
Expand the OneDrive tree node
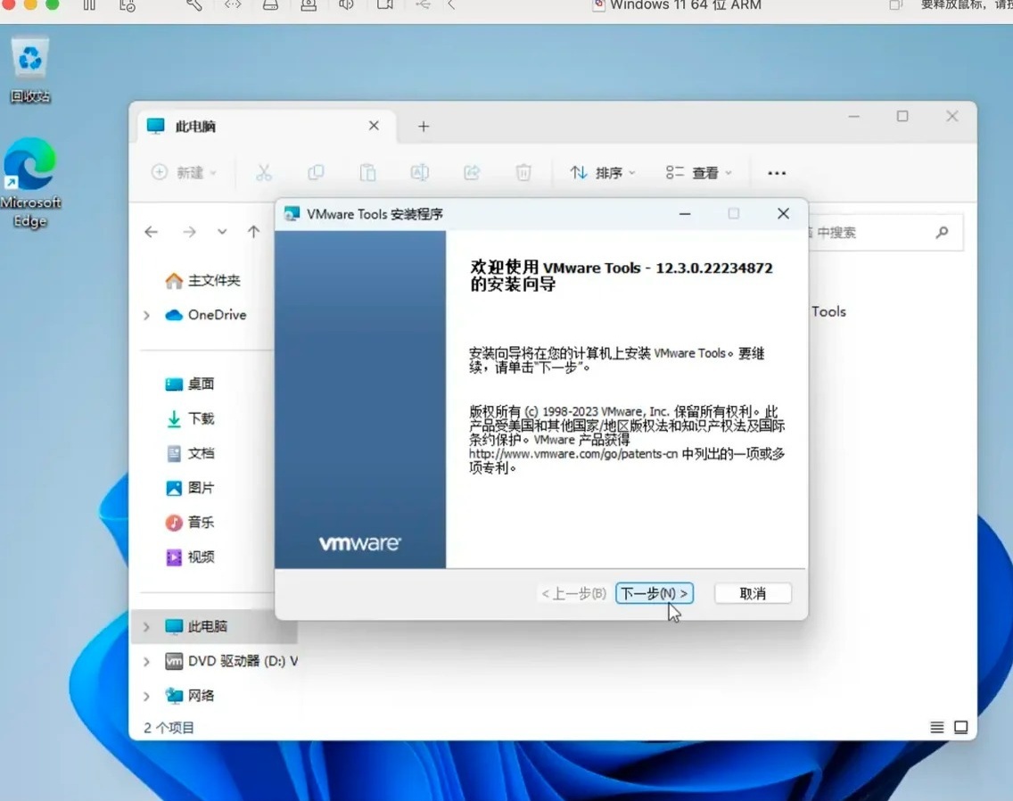[146, 316]
